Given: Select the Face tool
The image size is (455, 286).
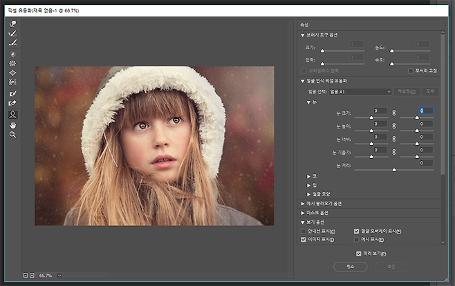Looking at the screenshot, I should 12,114.
